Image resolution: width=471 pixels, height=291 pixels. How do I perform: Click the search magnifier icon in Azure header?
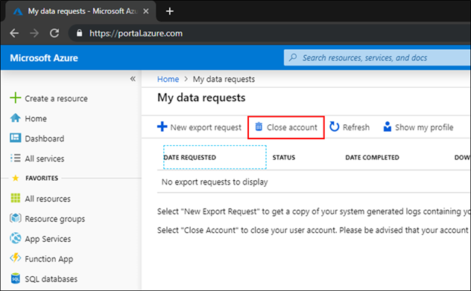[x=293, y=57]
